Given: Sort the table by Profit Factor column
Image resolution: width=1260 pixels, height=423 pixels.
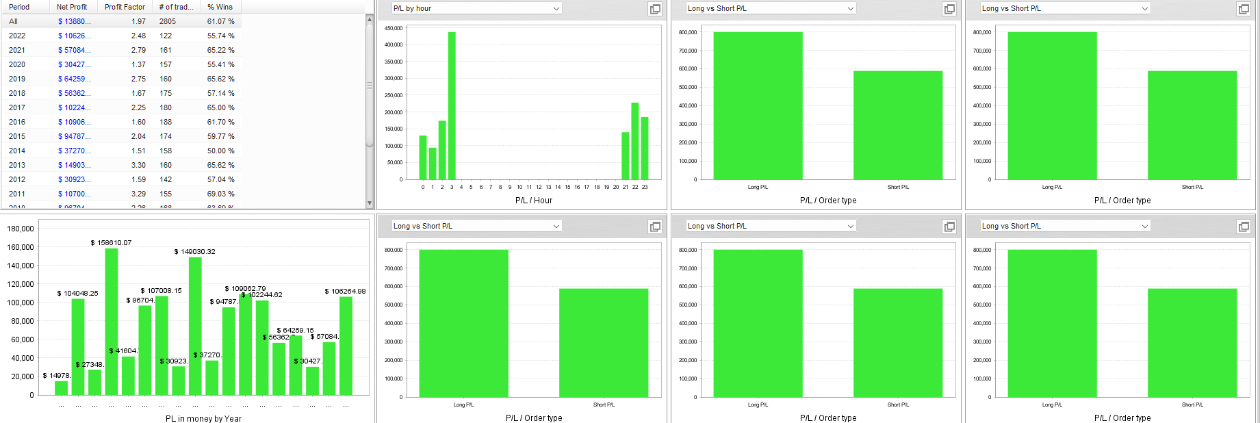Looking at the screenshot, I should pos(125,7).
